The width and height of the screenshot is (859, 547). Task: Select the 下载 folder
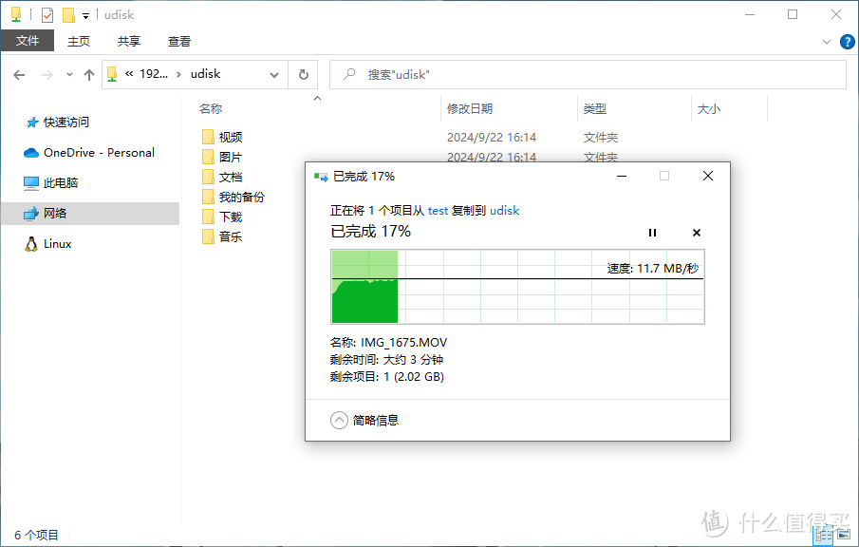222,217
